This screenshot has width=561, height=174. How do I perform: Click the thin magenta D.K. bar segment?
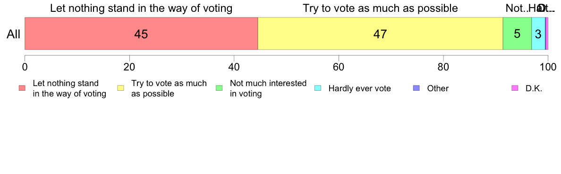click(x=547, y=33)
